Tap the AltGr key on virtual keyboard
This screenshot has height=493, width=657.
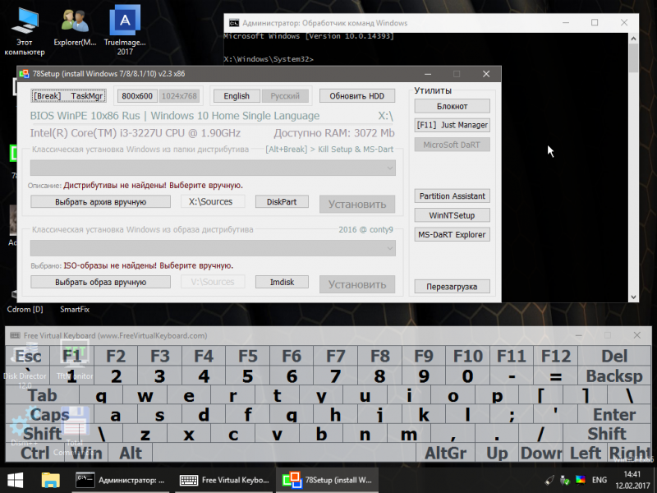coord(445,453)
